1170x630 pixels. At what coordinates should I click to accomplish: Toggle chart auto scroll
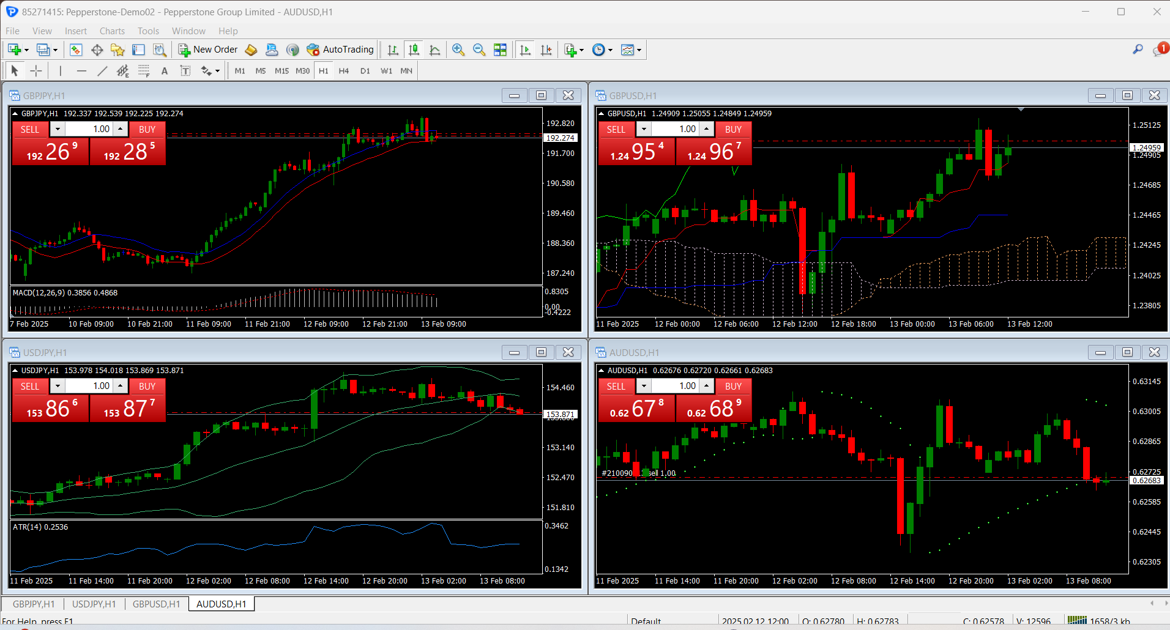point(525,50)
